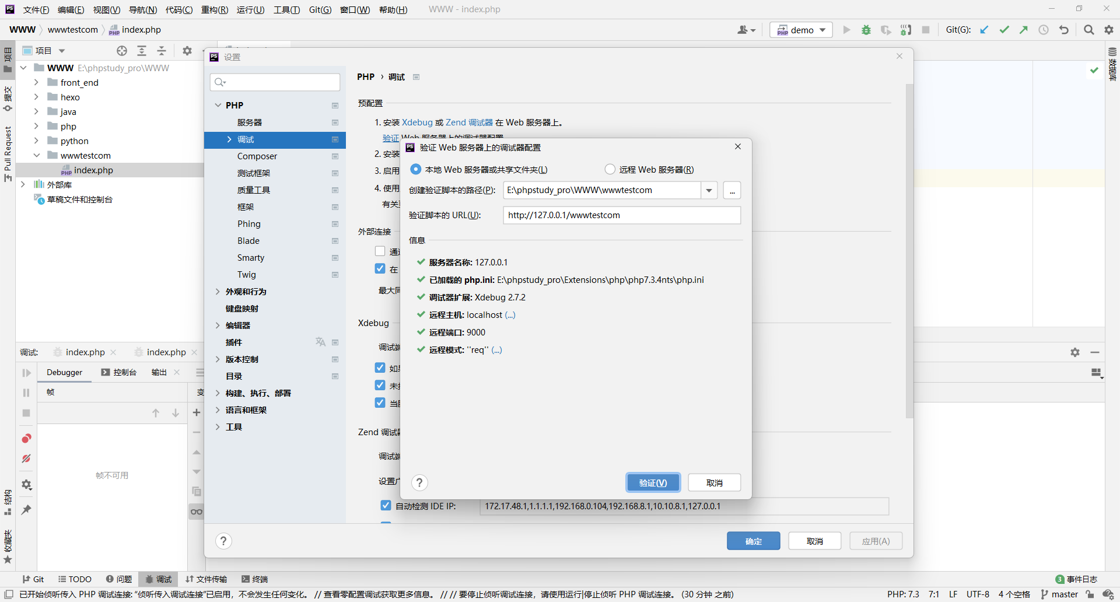This screenshot has height=602, width=1120.
Task: Open the validation script path dropdown arrow
Action: click(x=709, y=190)
